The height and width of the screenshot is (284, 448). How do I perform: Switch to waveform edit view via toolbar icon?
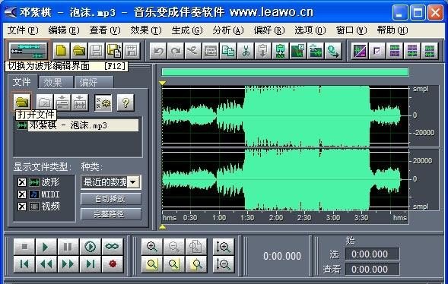pos(28,50)
